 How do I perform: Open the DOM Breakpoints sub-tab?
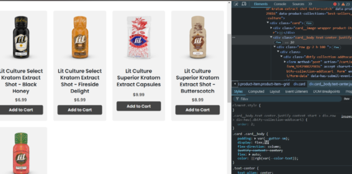[x=326, y=92]
